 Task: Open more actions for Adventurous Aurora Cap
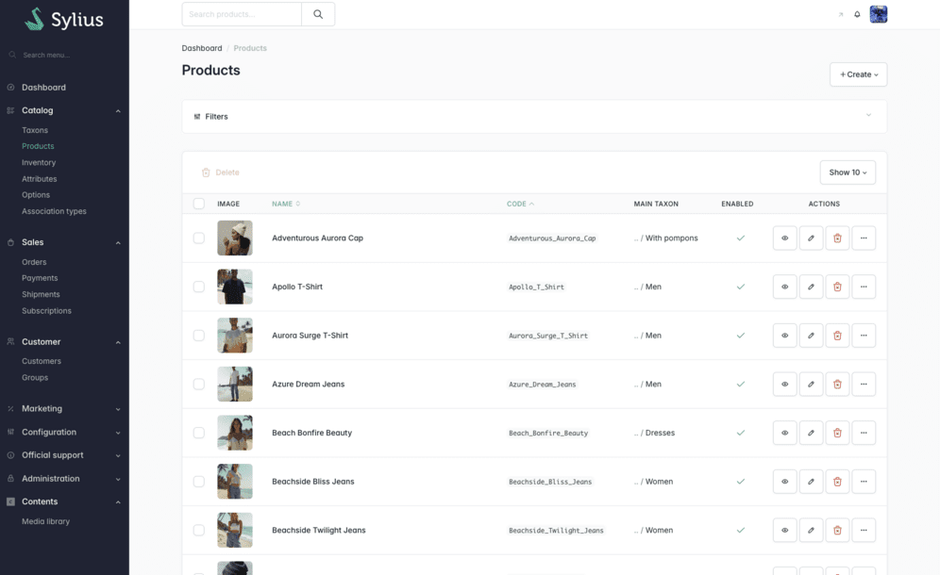pos(864,238)
